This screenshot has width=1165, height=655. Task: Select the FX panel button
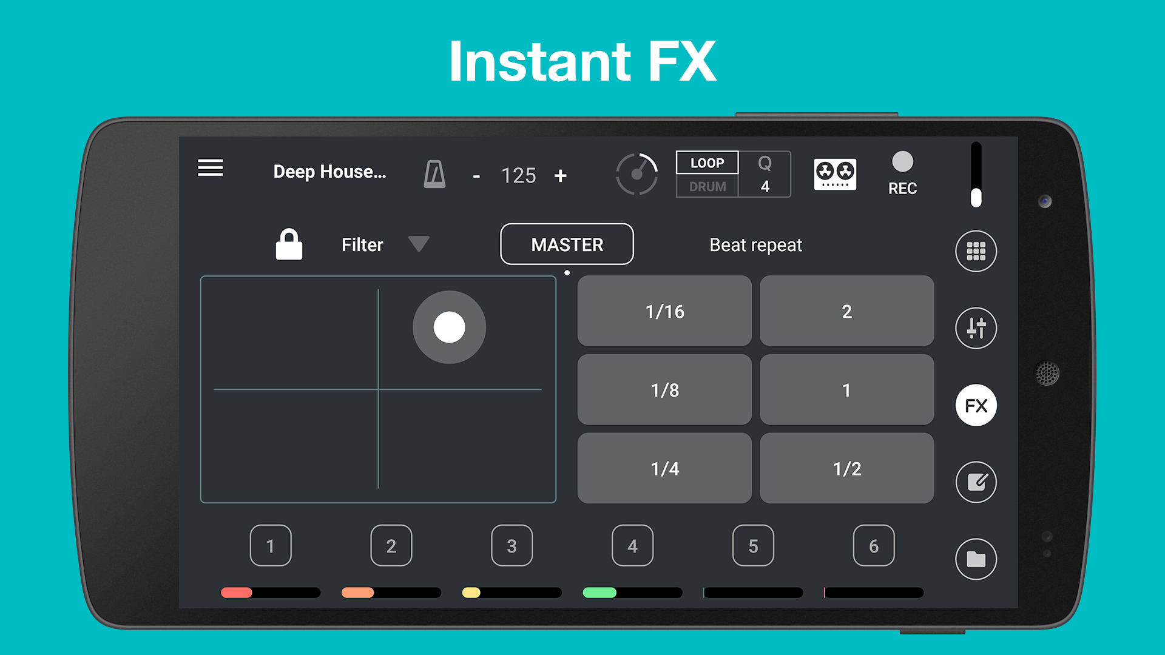(x=976, y=405)
